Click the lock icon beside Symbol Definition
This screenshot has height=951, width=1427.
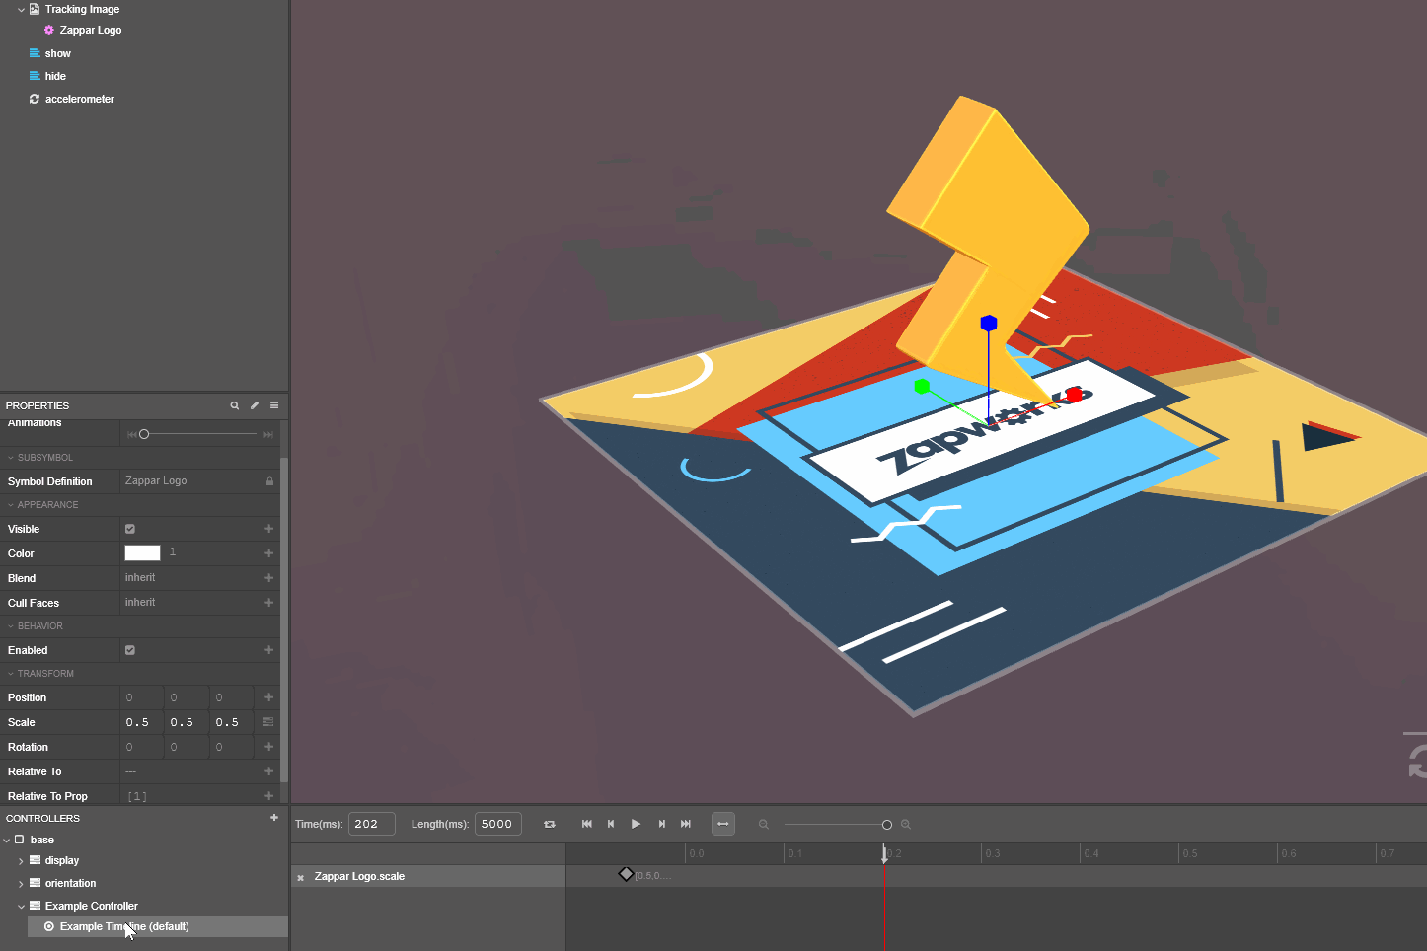[269, 481]
